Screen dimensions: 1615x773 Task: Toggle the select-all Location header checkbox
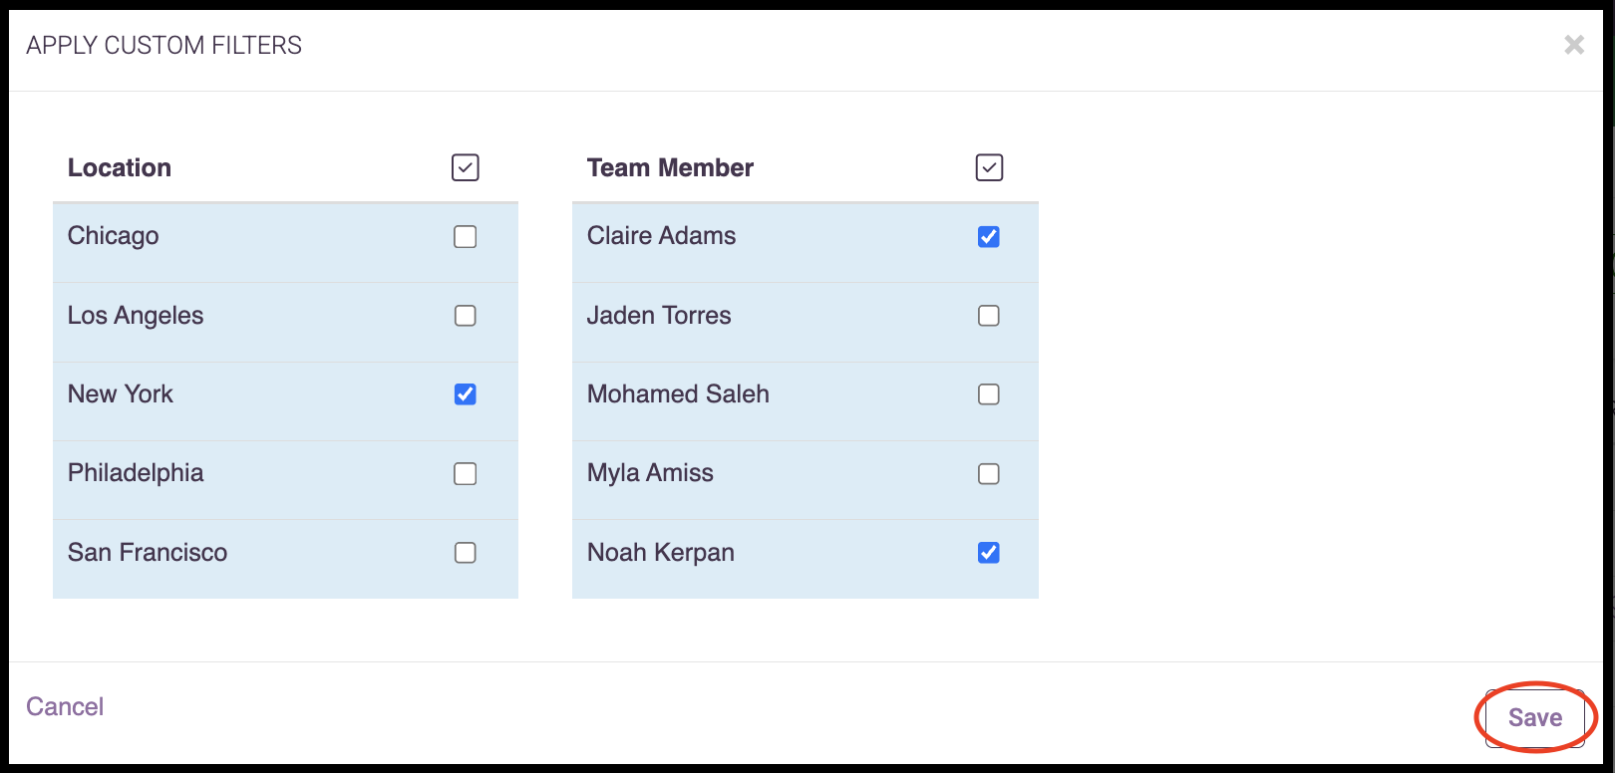click(x=466, y=167)
